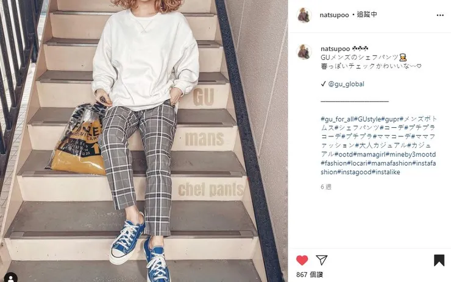The image size is (451, 282).
Task: Open tagged people icon on photo
Action: (x=10, y=278)
